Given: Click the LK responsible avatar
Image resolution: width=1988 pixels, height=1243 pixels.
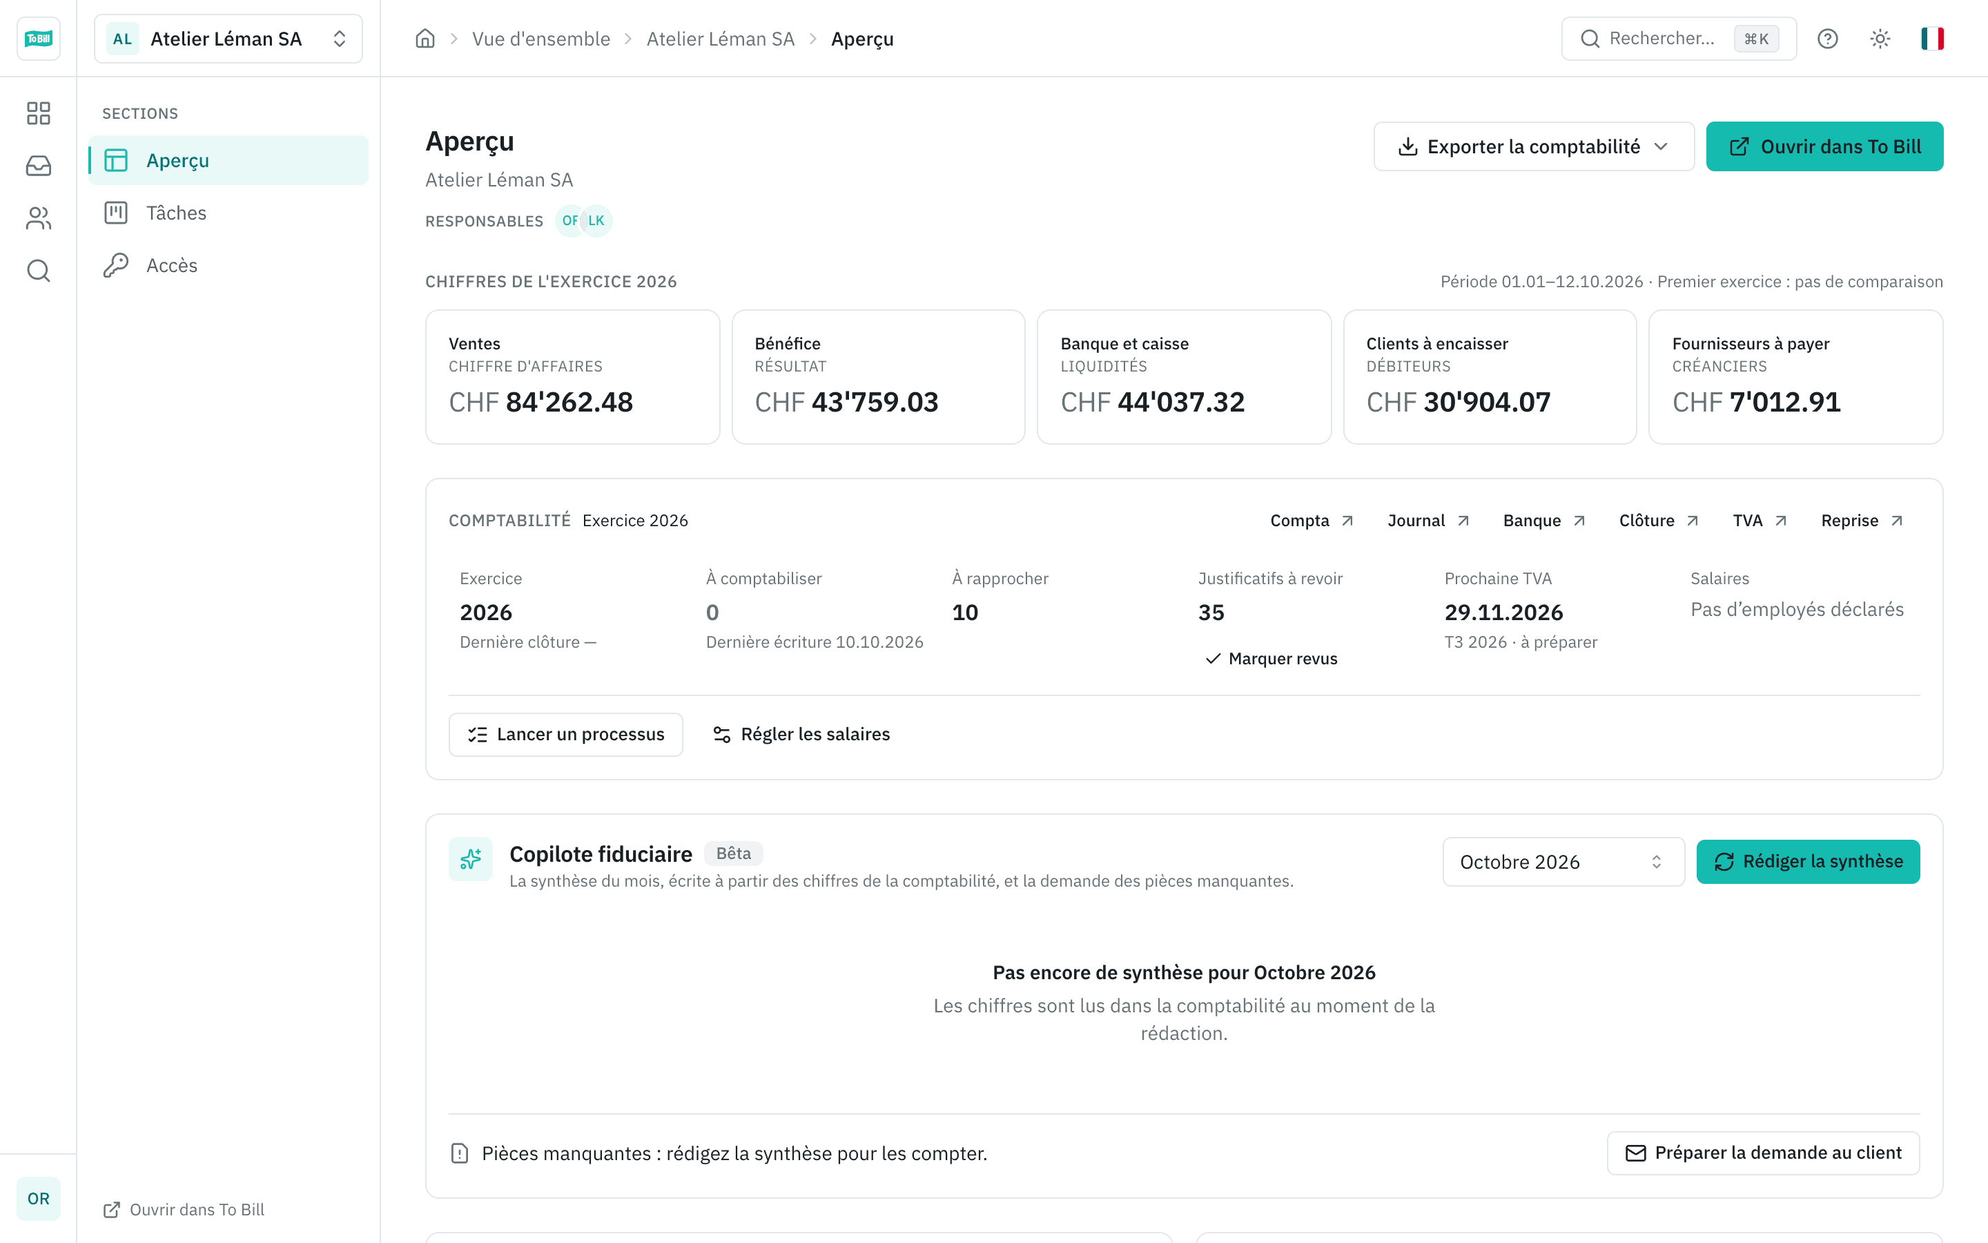Looking at the screenshot, I should pos(596,220).
